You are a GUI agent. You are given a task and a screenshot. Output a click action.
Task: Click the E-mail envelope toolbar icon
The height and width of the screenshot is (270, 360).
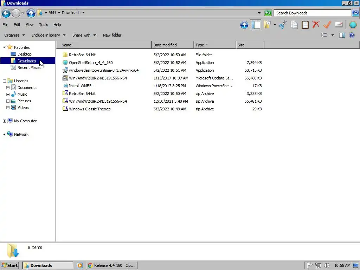(339, 25)
